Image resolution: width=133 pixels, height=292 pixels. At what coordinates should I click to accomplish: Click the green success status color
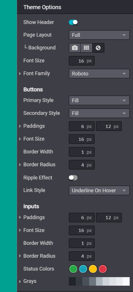click(73, 269)
